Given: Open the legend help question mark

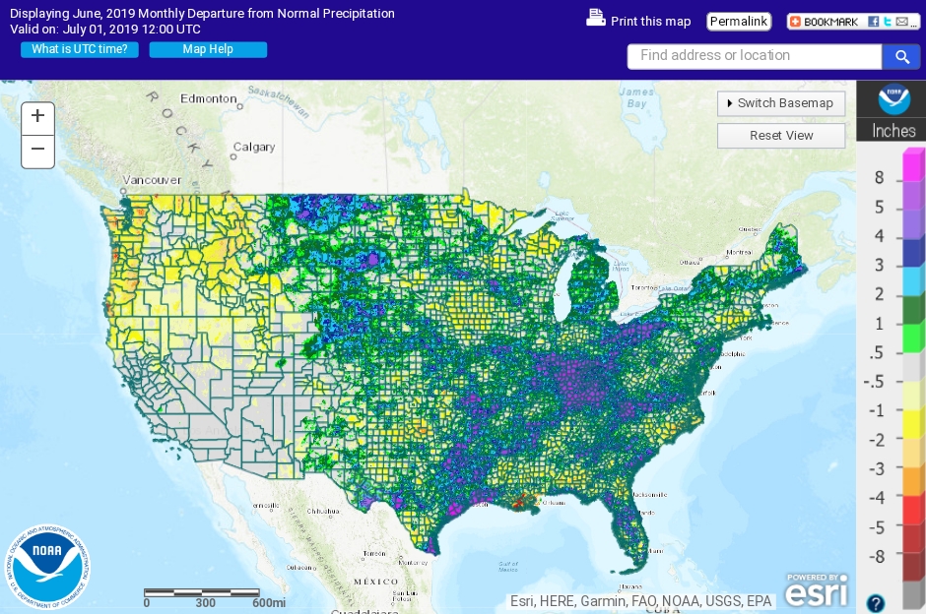Looking at the screenshot, I should point(875,603).
